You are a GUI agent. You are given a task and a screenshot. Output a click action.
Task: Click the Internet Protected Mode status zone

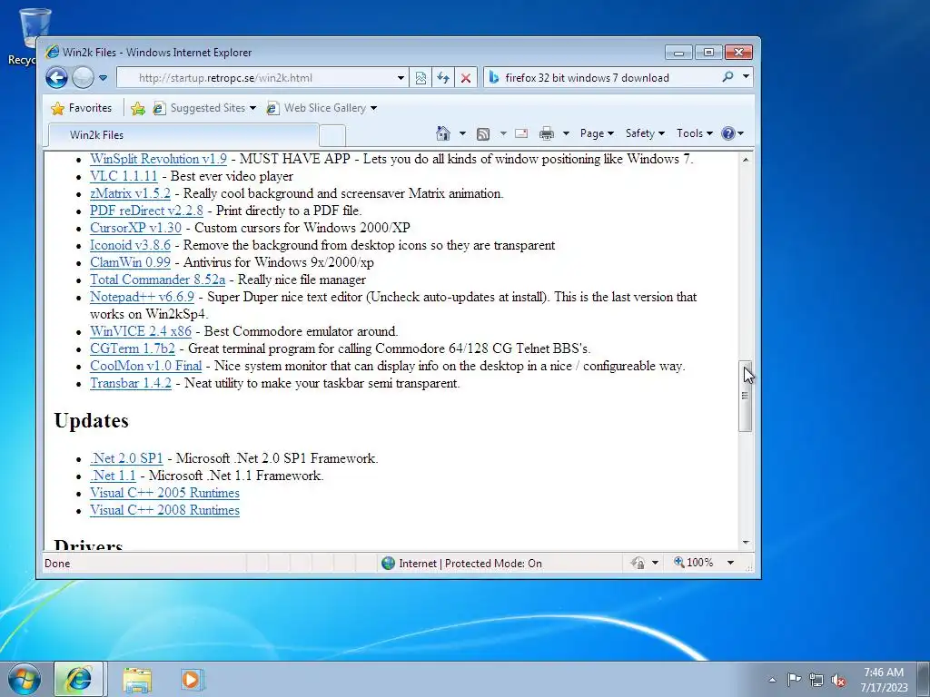(462, 563)
